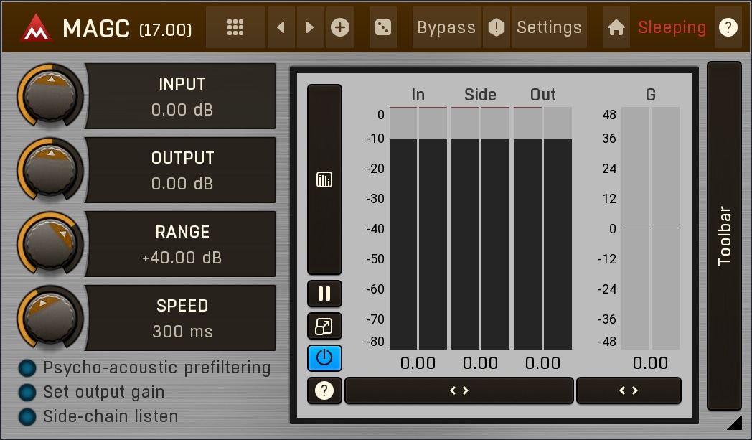Click the home icon

pos(616,28)
